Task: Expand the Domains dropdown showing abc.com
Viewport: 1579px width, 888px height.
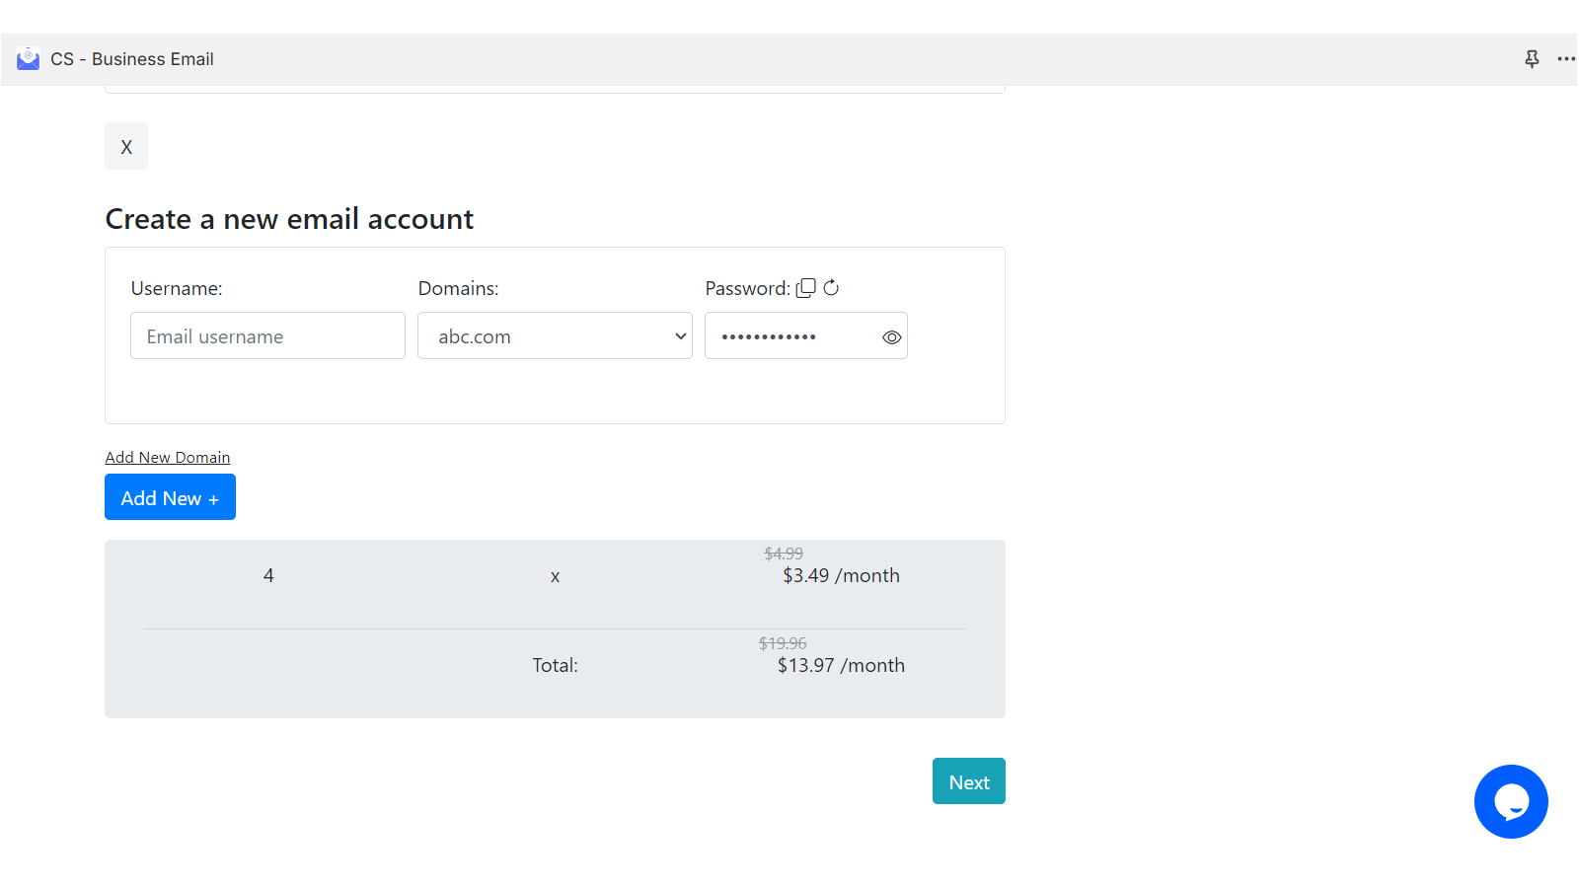Action: [x=555, y=336]
